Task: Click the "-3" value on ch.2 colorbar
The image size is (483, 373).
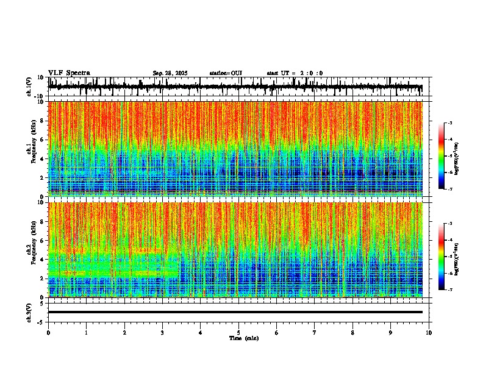Action: pos(449,224)
